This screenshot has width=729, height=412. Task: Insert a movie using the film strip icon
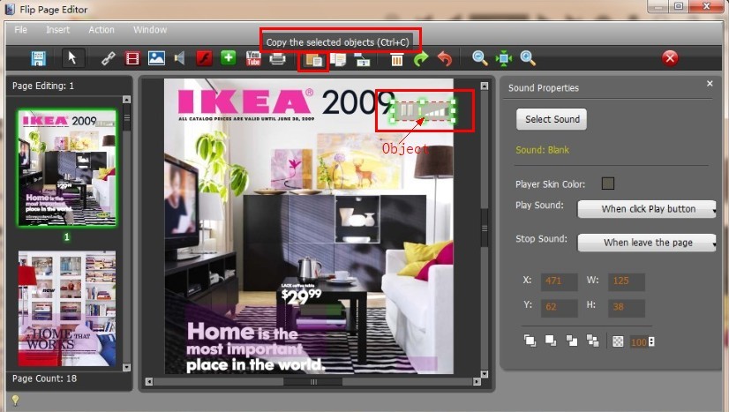[x=132, y=58]
